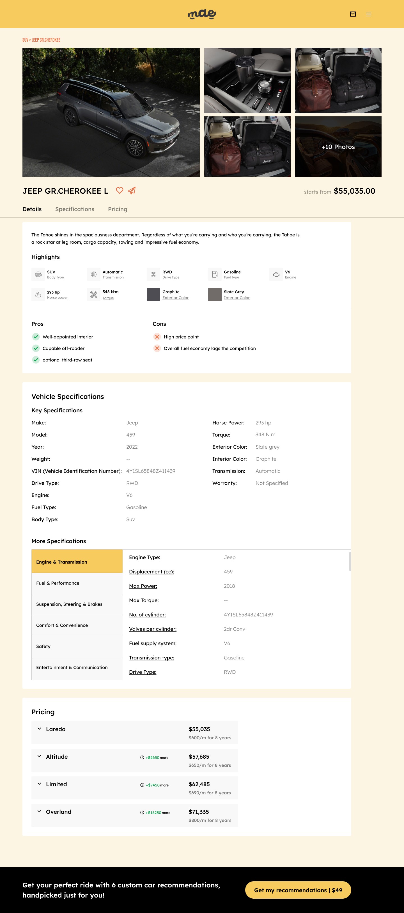The width and height of the screenshot is (404, 913).
Task: Click SUV breadcrumb link
Action: (25, 40)
